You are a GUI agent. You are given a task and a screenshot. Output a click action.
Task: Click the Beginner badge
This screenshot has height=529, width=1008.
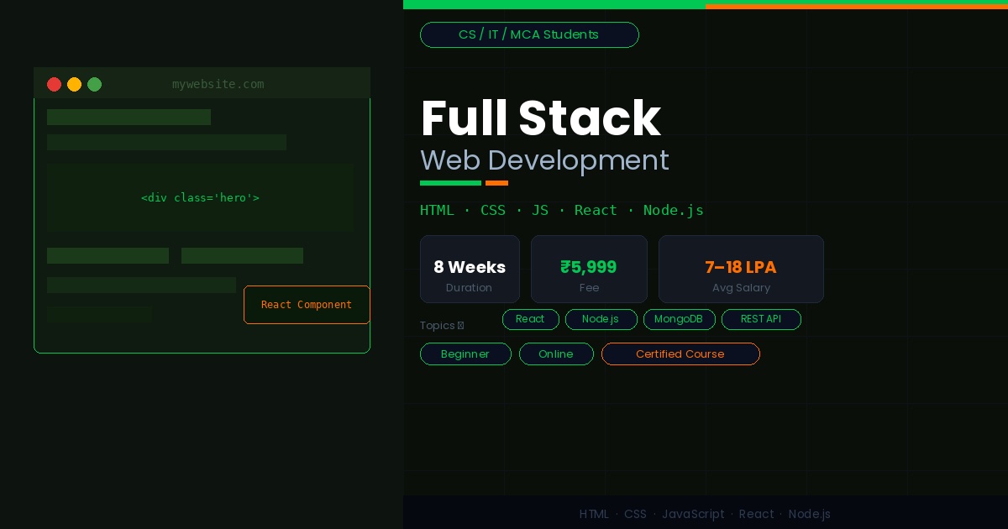coord(465,354)
